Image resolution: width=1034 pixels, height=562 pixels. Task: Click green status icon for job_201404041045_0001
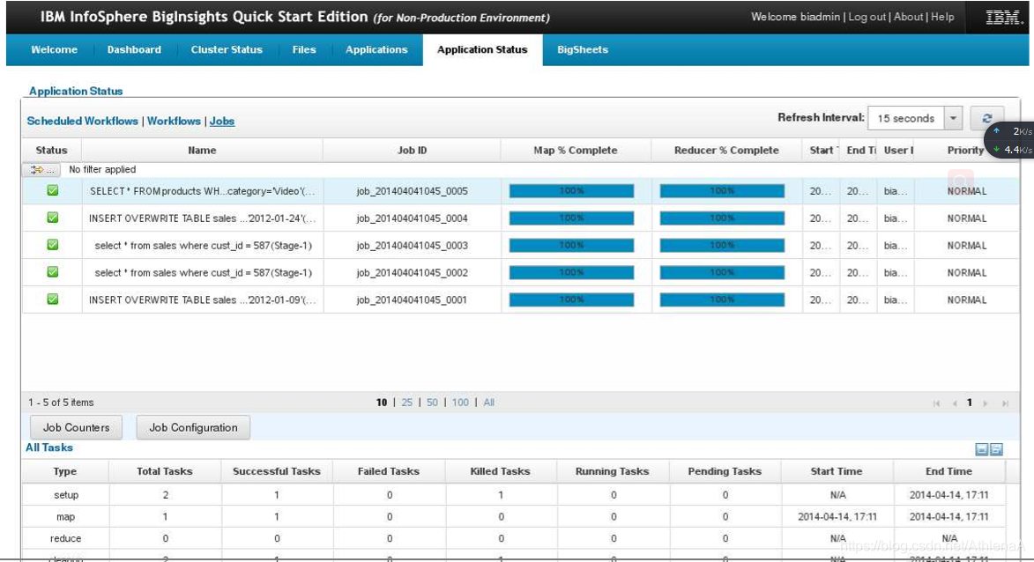(x=53, y=299)
